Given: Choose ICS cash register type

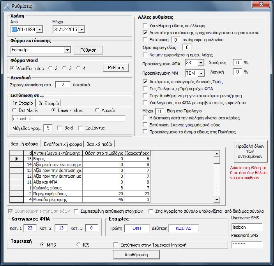Looking at the screenshot, I should 78,245.
